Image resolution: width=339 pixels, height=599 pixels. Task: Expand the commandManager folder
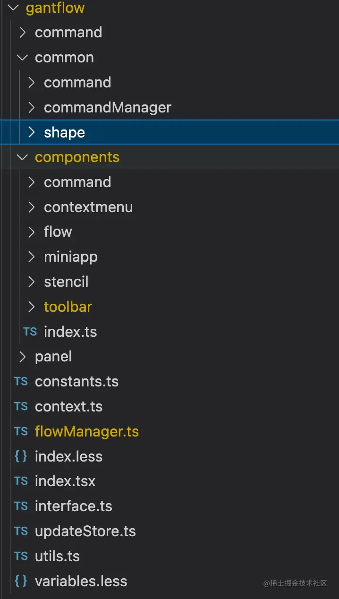coord(32,108)
